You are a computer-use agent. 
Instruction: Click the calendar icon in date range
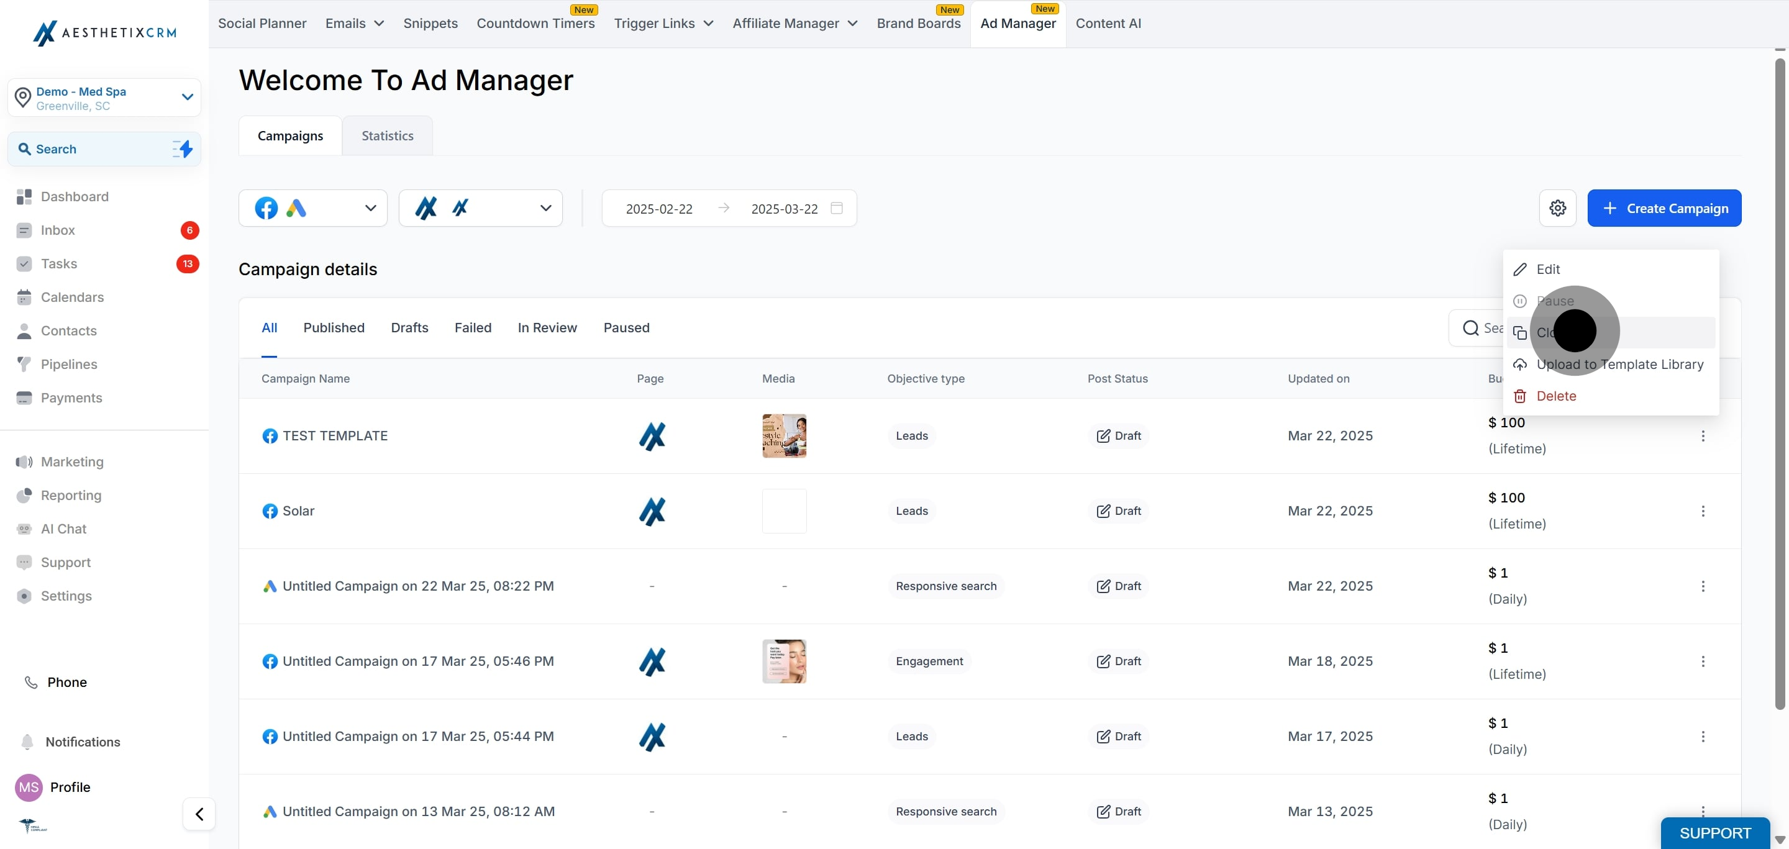click(837, 208)
